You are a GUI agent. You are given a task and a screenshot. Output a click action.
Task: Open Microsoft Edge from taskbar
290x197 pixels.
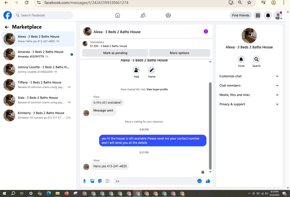(x=49, y=194)
